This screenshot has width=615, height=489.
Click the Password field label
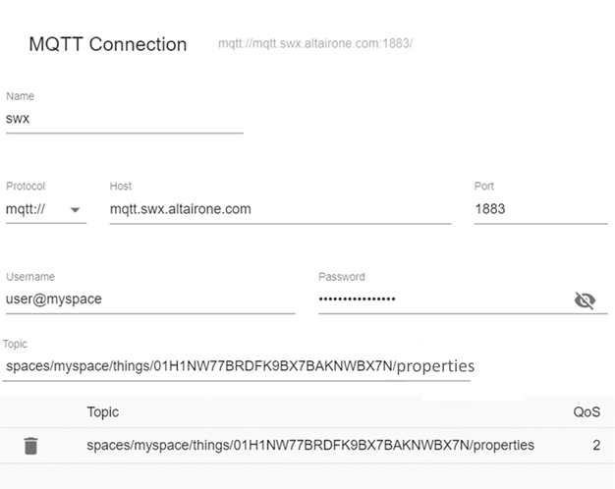point(341,277)
